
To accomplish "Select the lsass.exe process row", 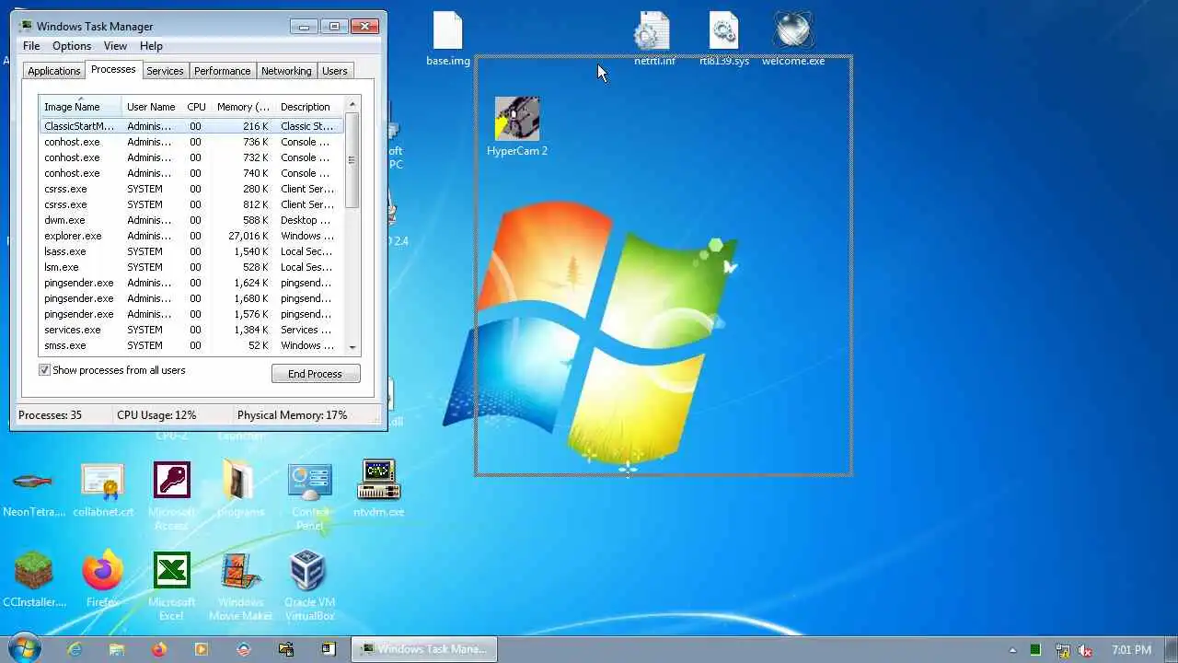I will (x=191, y=251).
